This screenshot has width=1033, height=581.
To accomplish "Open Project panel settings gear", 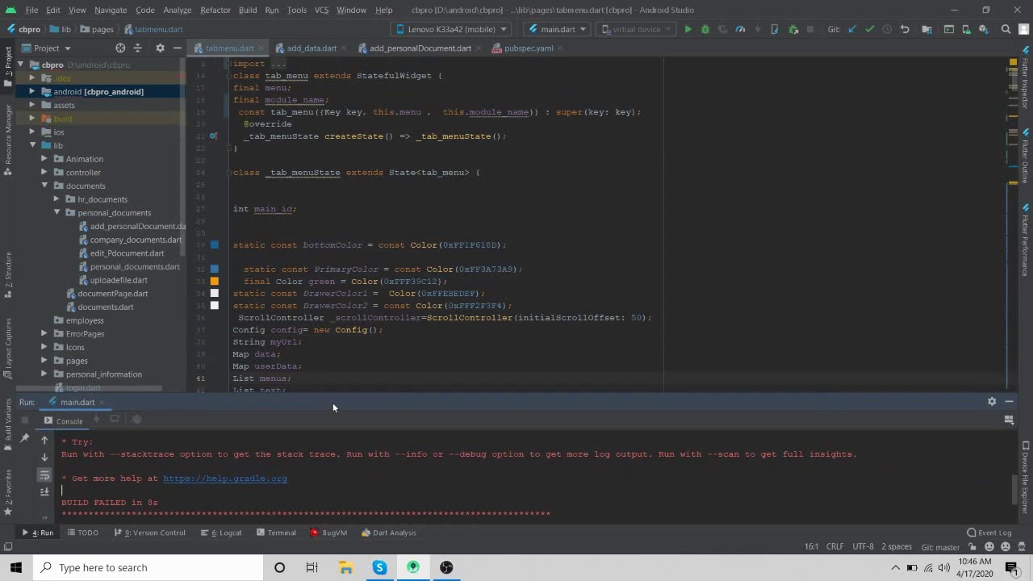I will coord(160,48).
